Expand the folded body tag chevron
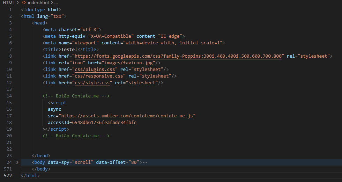 (x=17, y=162)
